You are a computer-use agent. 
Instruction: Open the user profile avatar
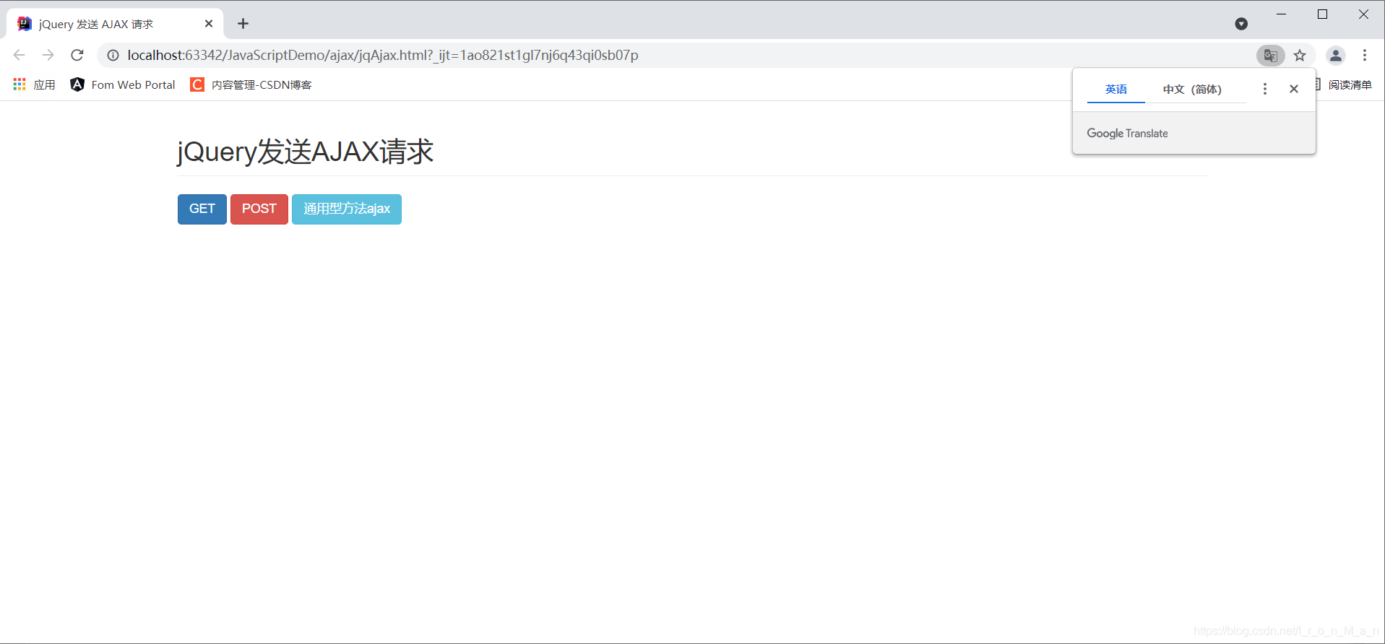click(x=1336, y=55)
